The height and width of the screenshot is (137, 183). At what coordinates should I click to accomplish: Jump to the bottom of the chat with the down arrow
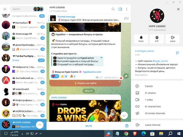(124, 115)
